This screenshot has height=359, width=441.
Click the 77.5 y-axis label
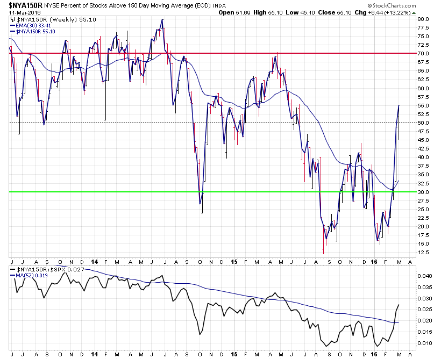point(423,28)
